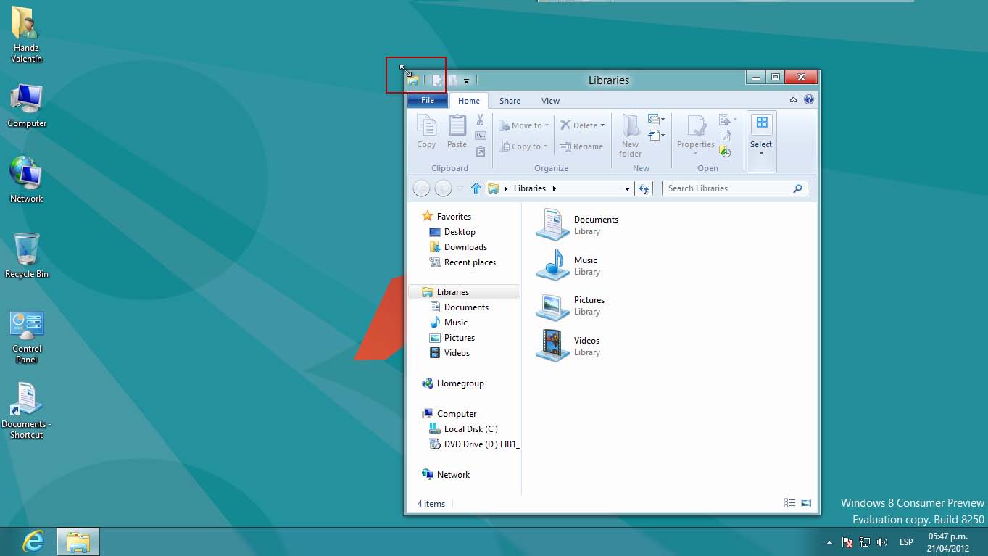Open Internet Explorer from the taskbar

coord(33,541)
